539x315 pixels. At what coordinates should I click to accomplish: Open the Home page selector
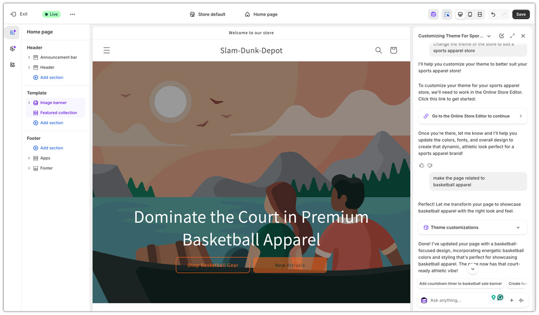point(261,14)
